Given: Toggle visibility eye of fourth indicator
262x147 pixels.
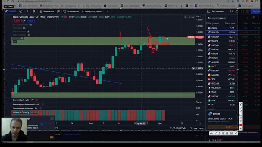Looking at the screenshot, I should pos(29,35).
